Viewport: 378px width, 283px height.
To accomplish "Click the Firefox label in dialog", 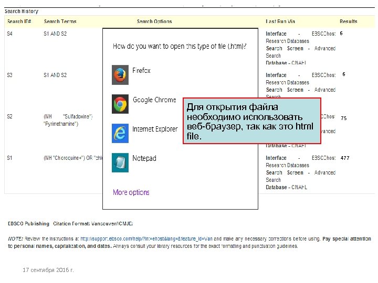I will [x=141, y=71].
